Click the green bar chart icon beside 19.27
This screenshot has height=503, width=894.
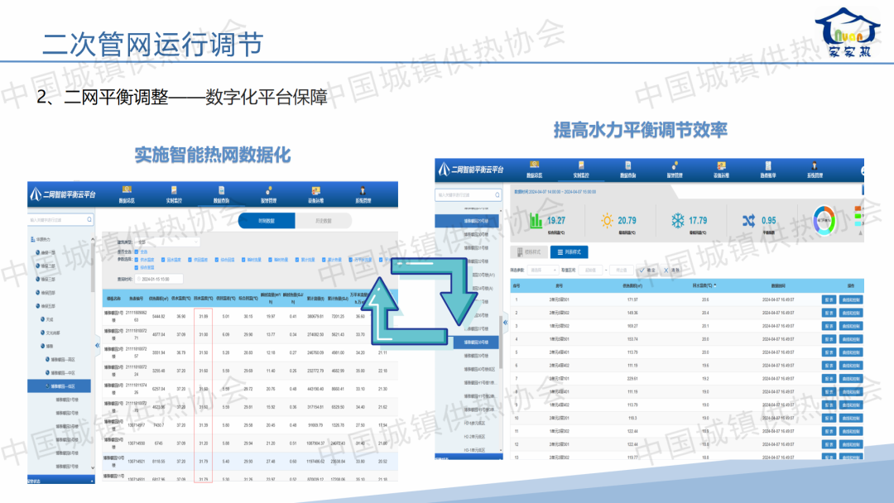pos(536,221)
